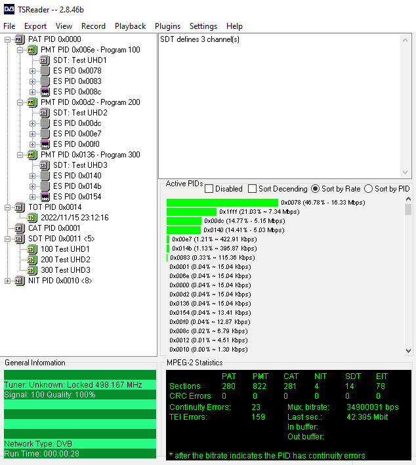Viewport: 416px width, 465px height.
Task: Click the TOT PID 0x0014 table icon
Action: 19,207
